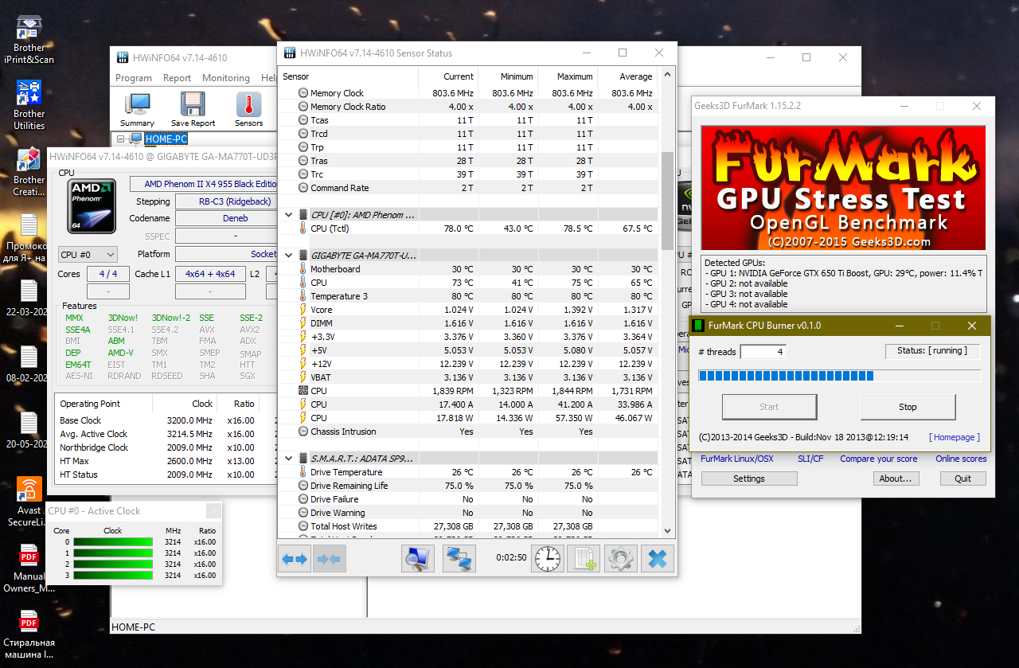Click the Quit button in FurMark
The width and height of the screenshot is (1019, 668).
(x=963, y=479)
